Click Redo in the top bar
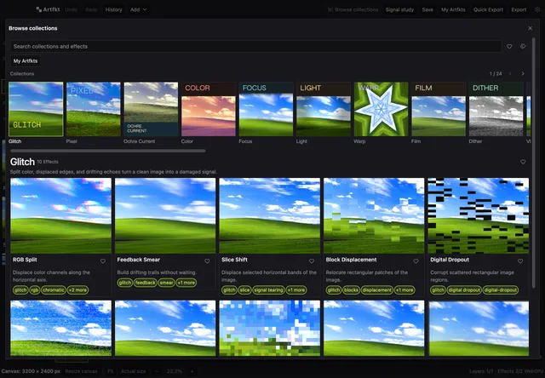545x378 pixels. (x=91, y=9)
